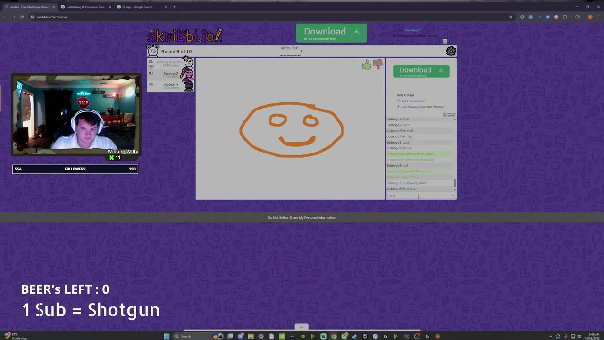Select the Splooge2 player row
This screenshot has width=604, height=340.
(x=171, y=74)
